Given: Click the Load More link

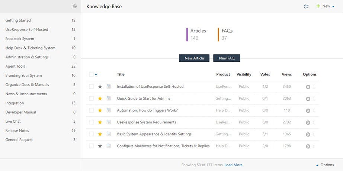Looking at the screenshot, I should coord(233,165).
